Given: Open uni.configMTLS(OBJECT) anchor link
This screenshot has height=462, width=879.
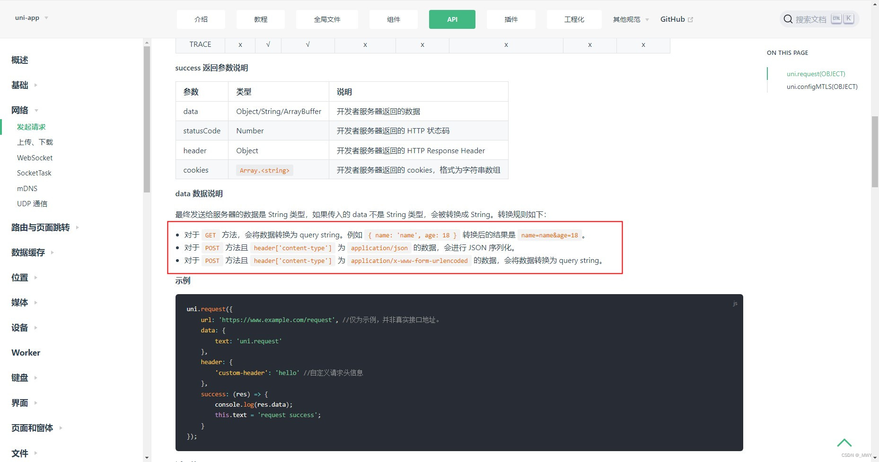Looking at the screenshot, I should (x=822, y=87).
